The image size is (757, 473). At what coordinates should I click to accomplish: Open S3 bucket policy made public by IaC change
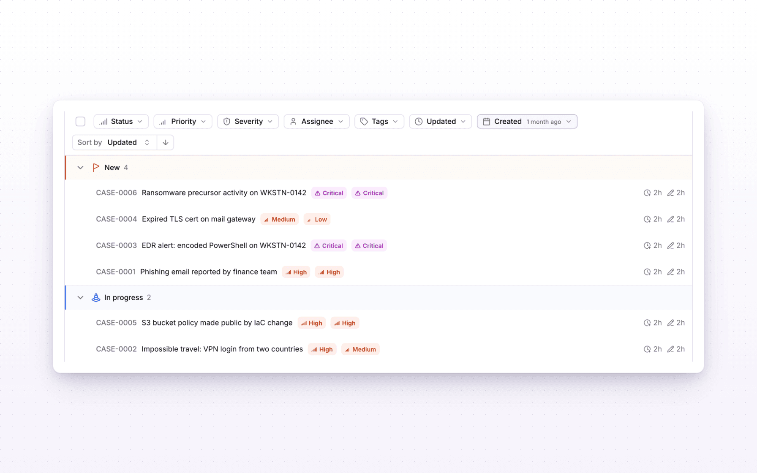(x=217, y=323)
